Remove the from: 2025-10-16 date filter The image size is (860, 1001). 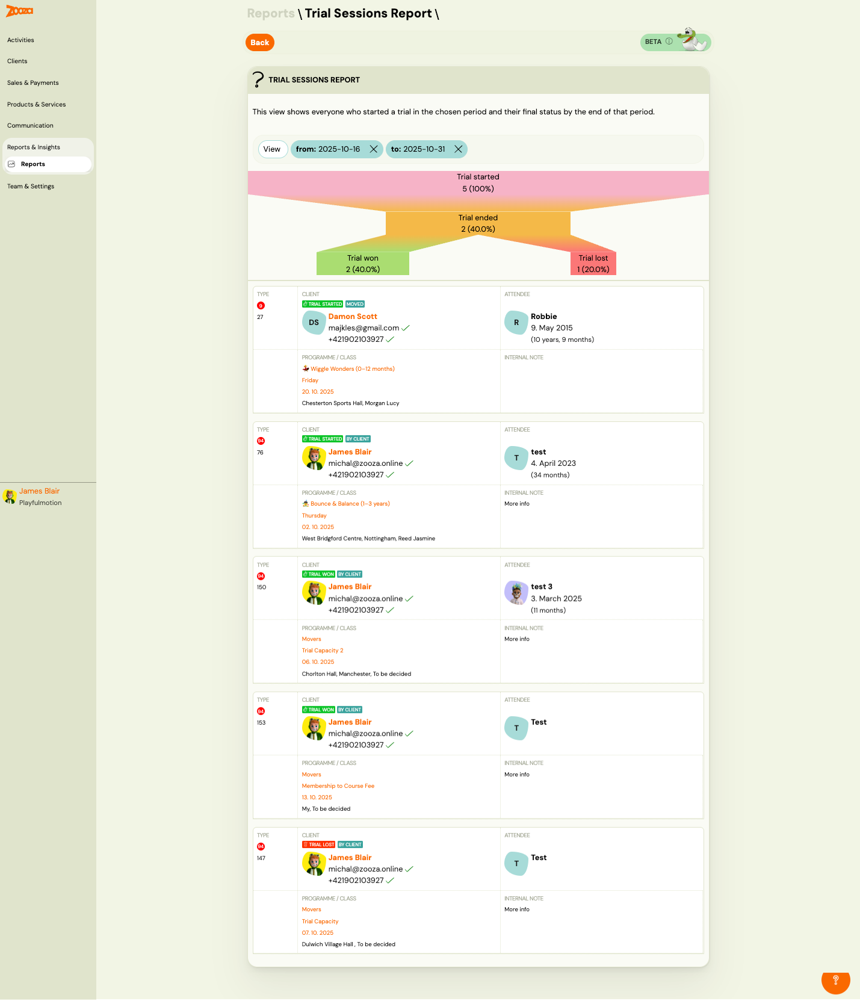374,149
